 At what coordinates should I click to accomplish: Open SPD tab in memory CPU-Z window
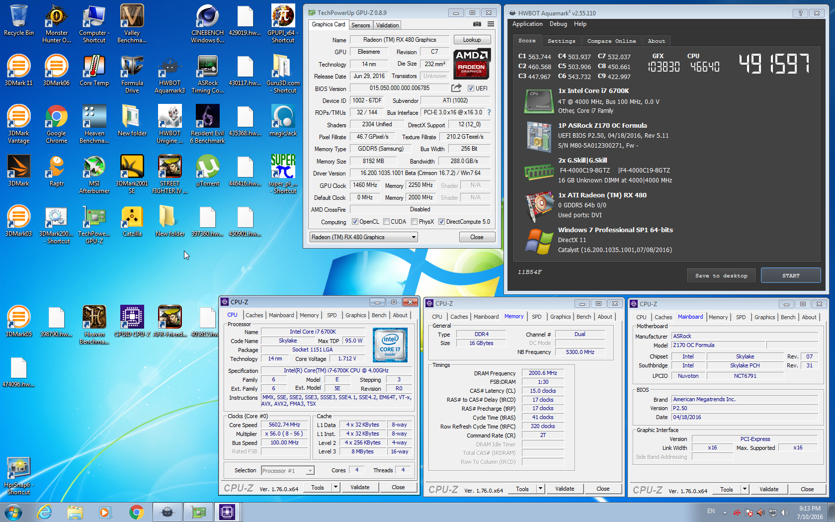tap(537, 317)
